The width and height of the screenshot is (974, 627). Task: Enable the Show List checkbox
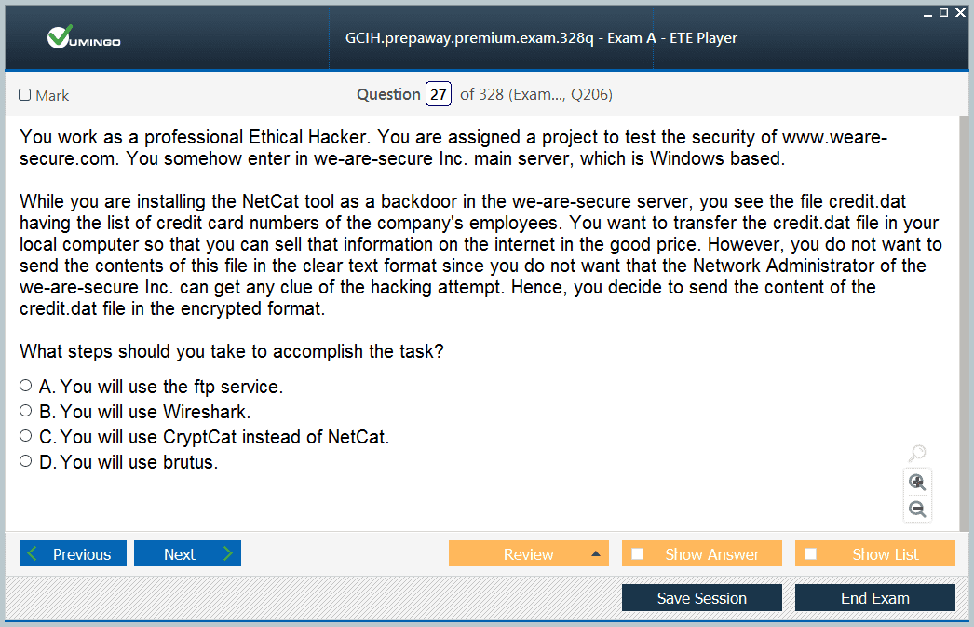coord(811,554)
